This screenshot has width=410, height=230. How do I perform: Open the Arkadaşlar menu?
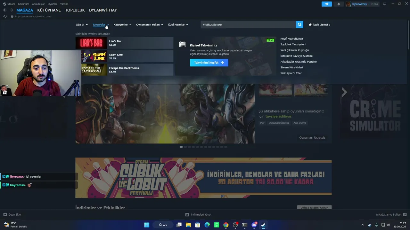pyautogui.click(x=38, y=4)
